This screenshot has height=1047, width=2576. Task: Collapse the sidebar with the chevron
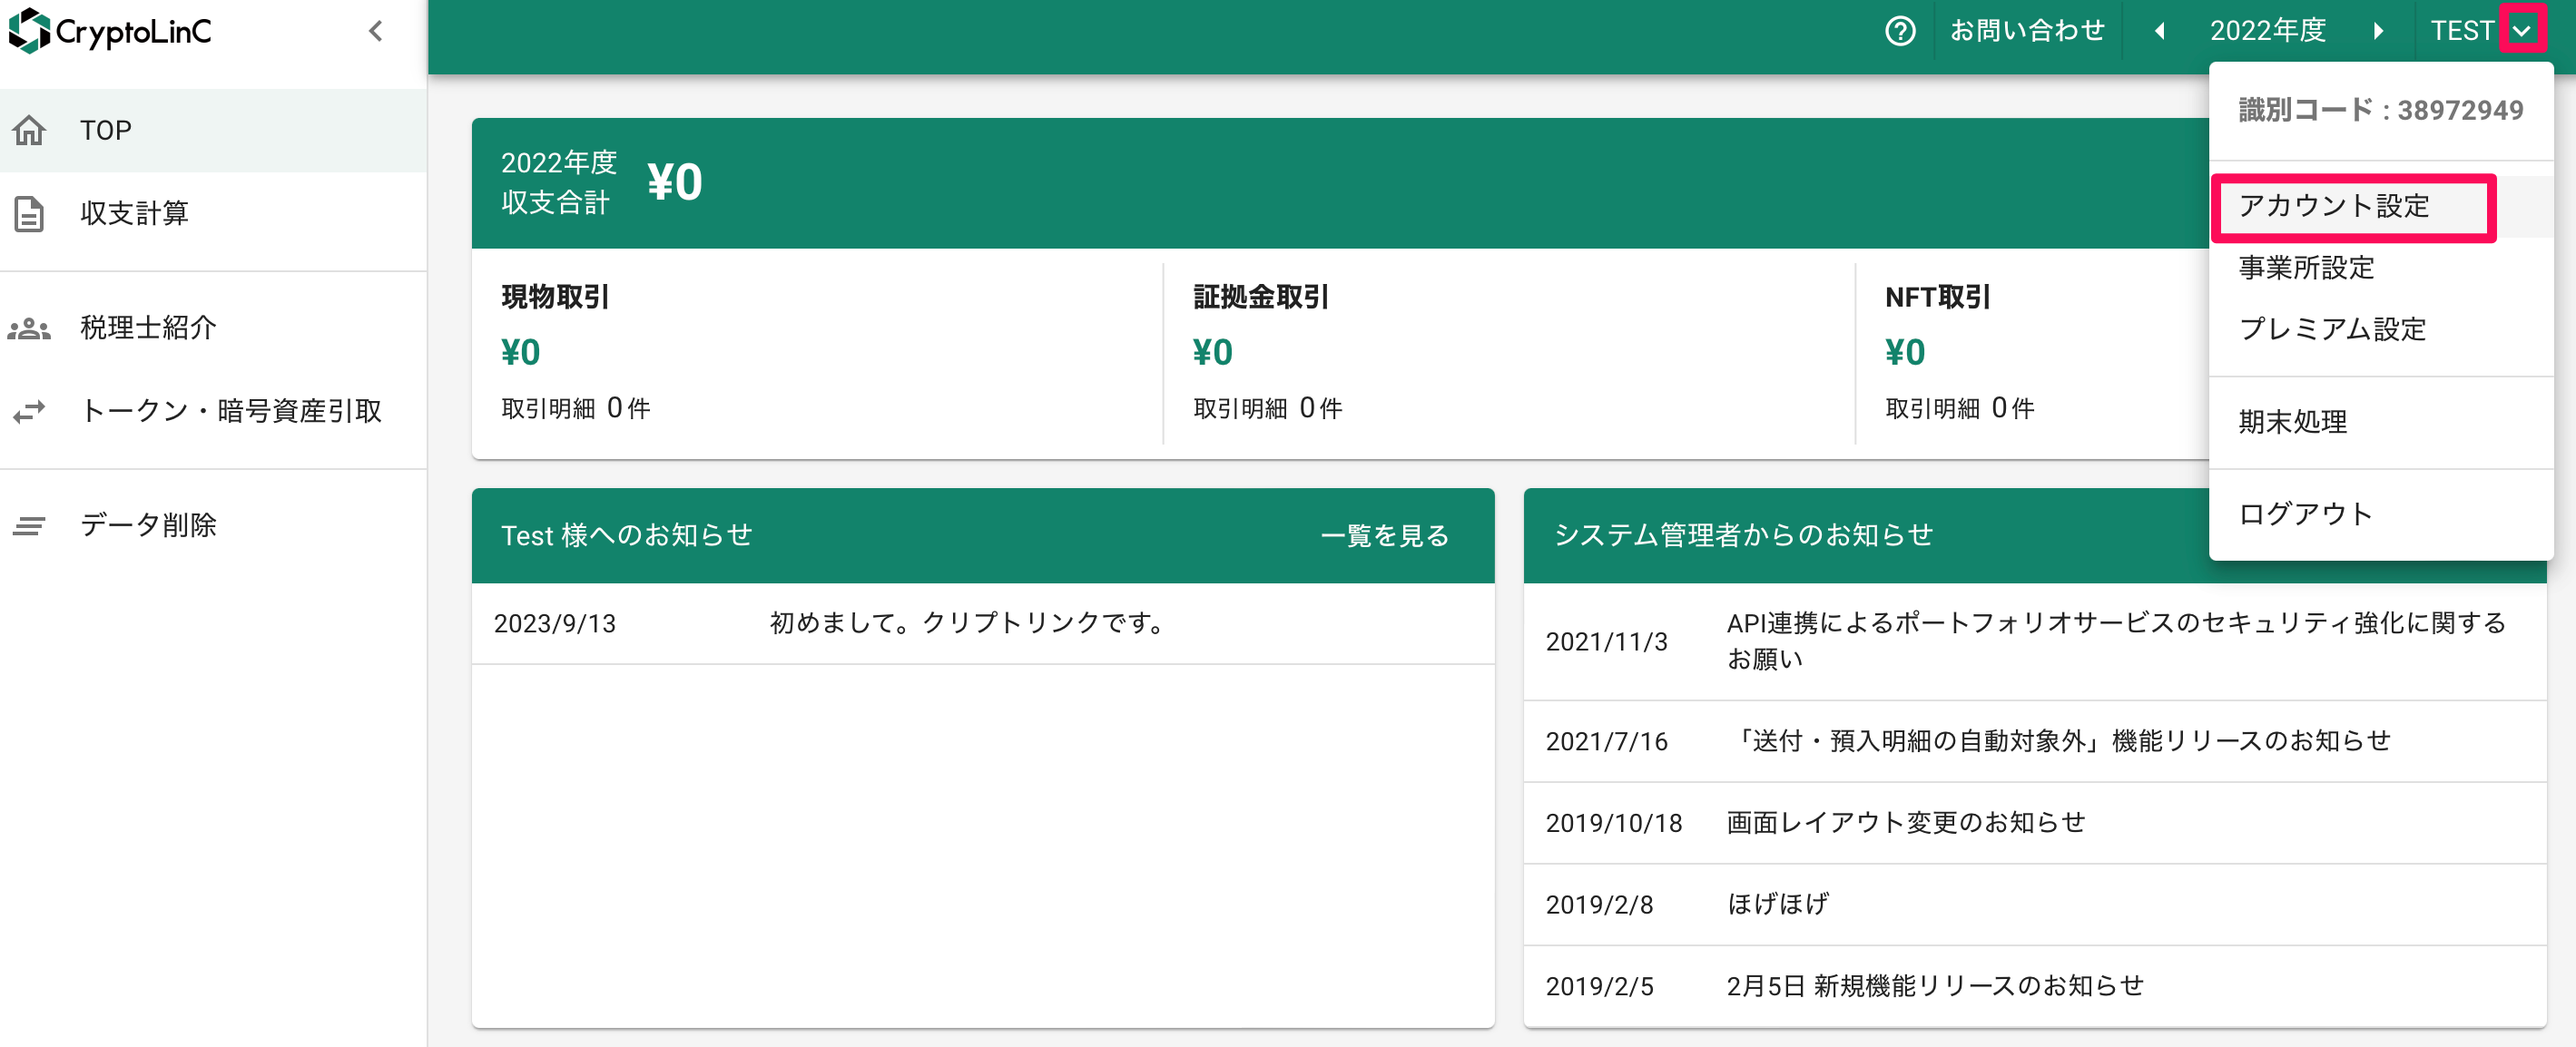(376, 31)
